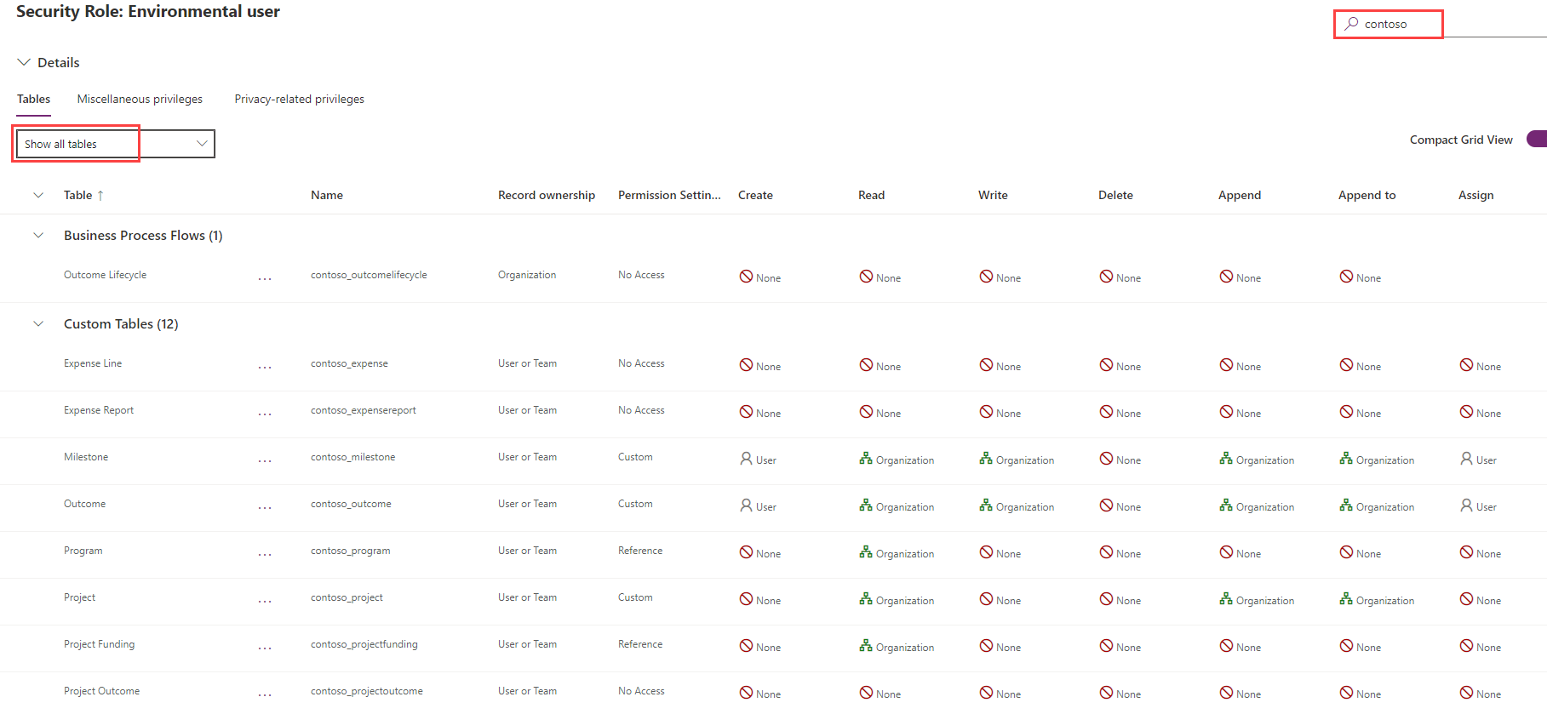This screenshot has height=714, width=1547.
Task: Open more options for Expense Report row
Action: (x=265, y=414)
